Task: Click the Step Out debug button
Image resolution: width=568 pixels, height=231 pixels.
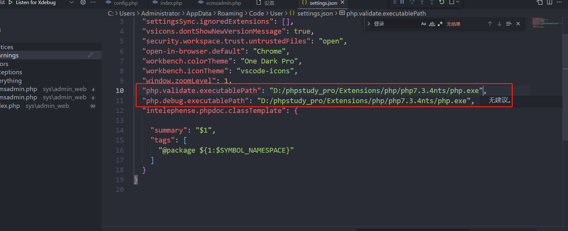Action: tap(432, 2)
